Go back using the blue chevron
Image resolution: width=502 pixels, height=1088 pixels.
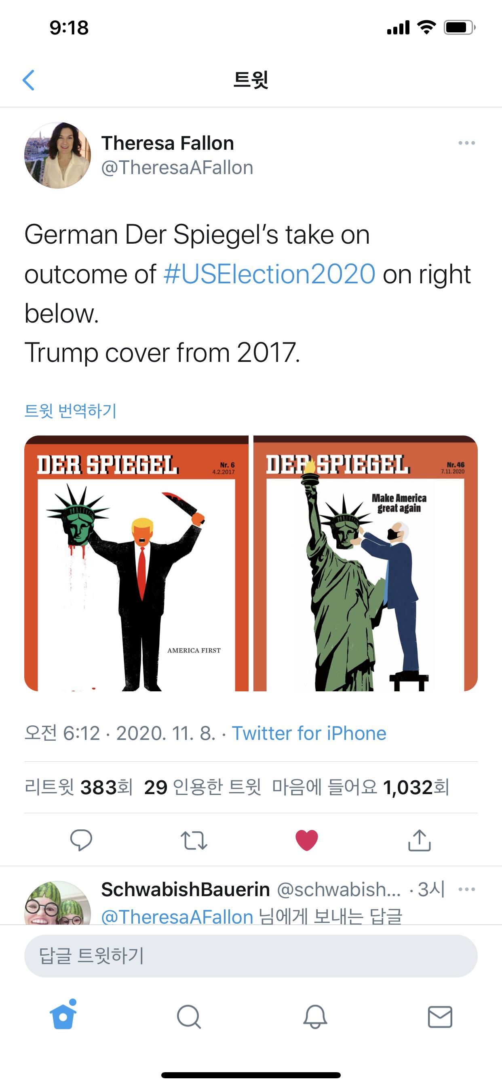[x=28, y=80]
